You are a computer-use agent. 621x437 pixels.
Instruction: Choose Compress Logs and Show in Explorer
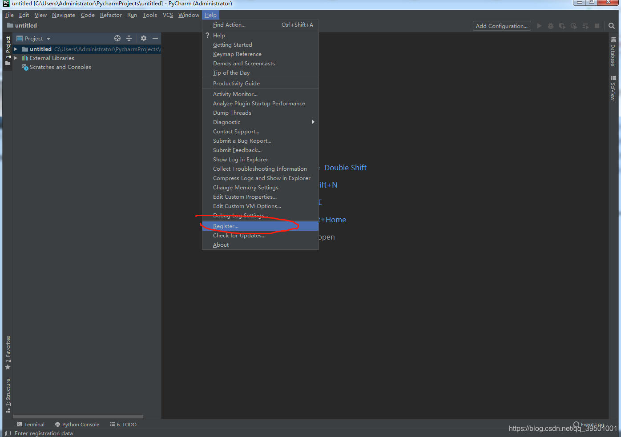[260, 178]
